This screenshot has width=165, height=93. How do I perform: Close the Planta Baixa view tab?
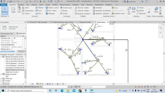[x=108, y=22]
